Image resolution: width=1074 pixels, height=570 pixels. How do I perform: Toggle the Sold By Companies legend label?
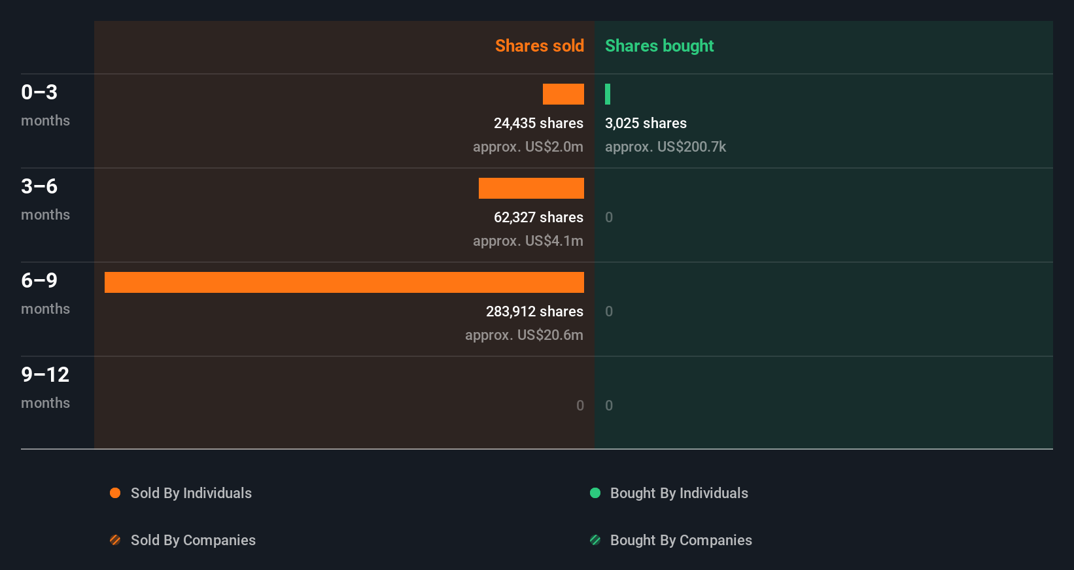(x=193, y=540)
